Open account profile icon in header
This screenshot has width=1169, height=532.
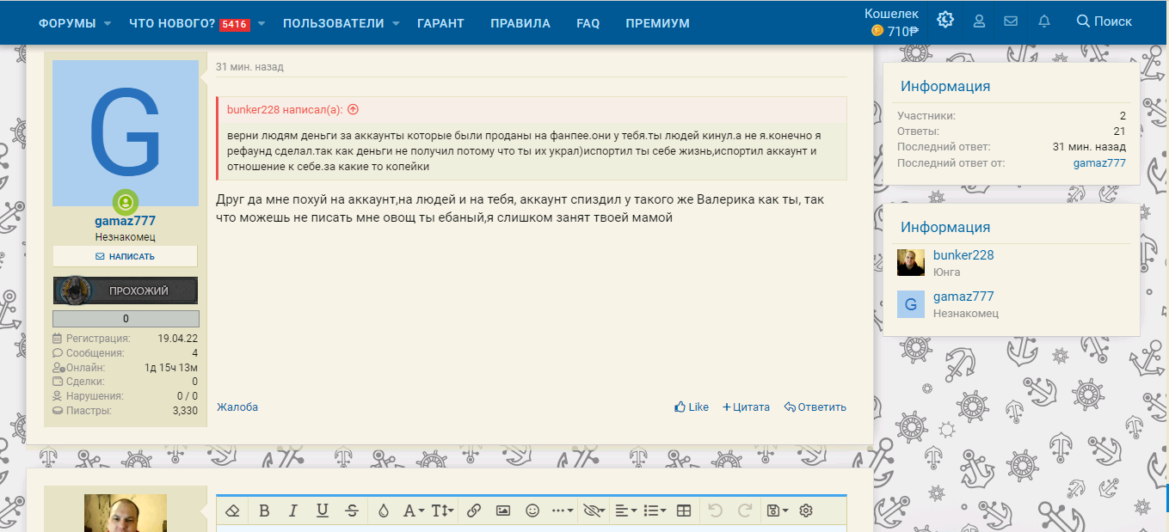coord(979,21)
